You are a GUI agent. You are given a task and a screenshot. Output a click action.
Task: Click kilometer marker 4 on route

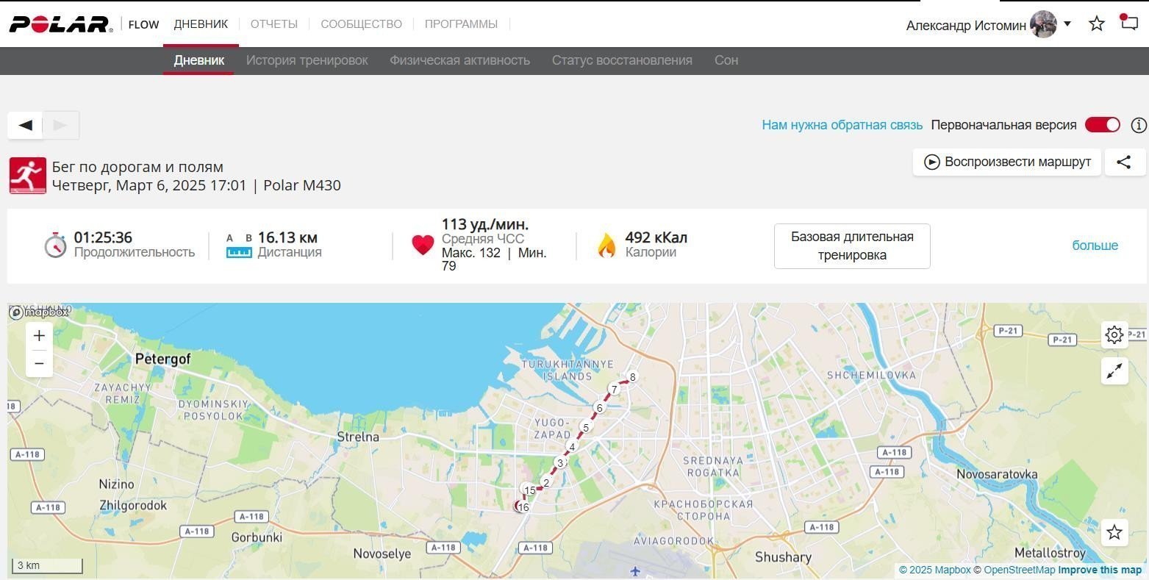[x=572, y=446]
